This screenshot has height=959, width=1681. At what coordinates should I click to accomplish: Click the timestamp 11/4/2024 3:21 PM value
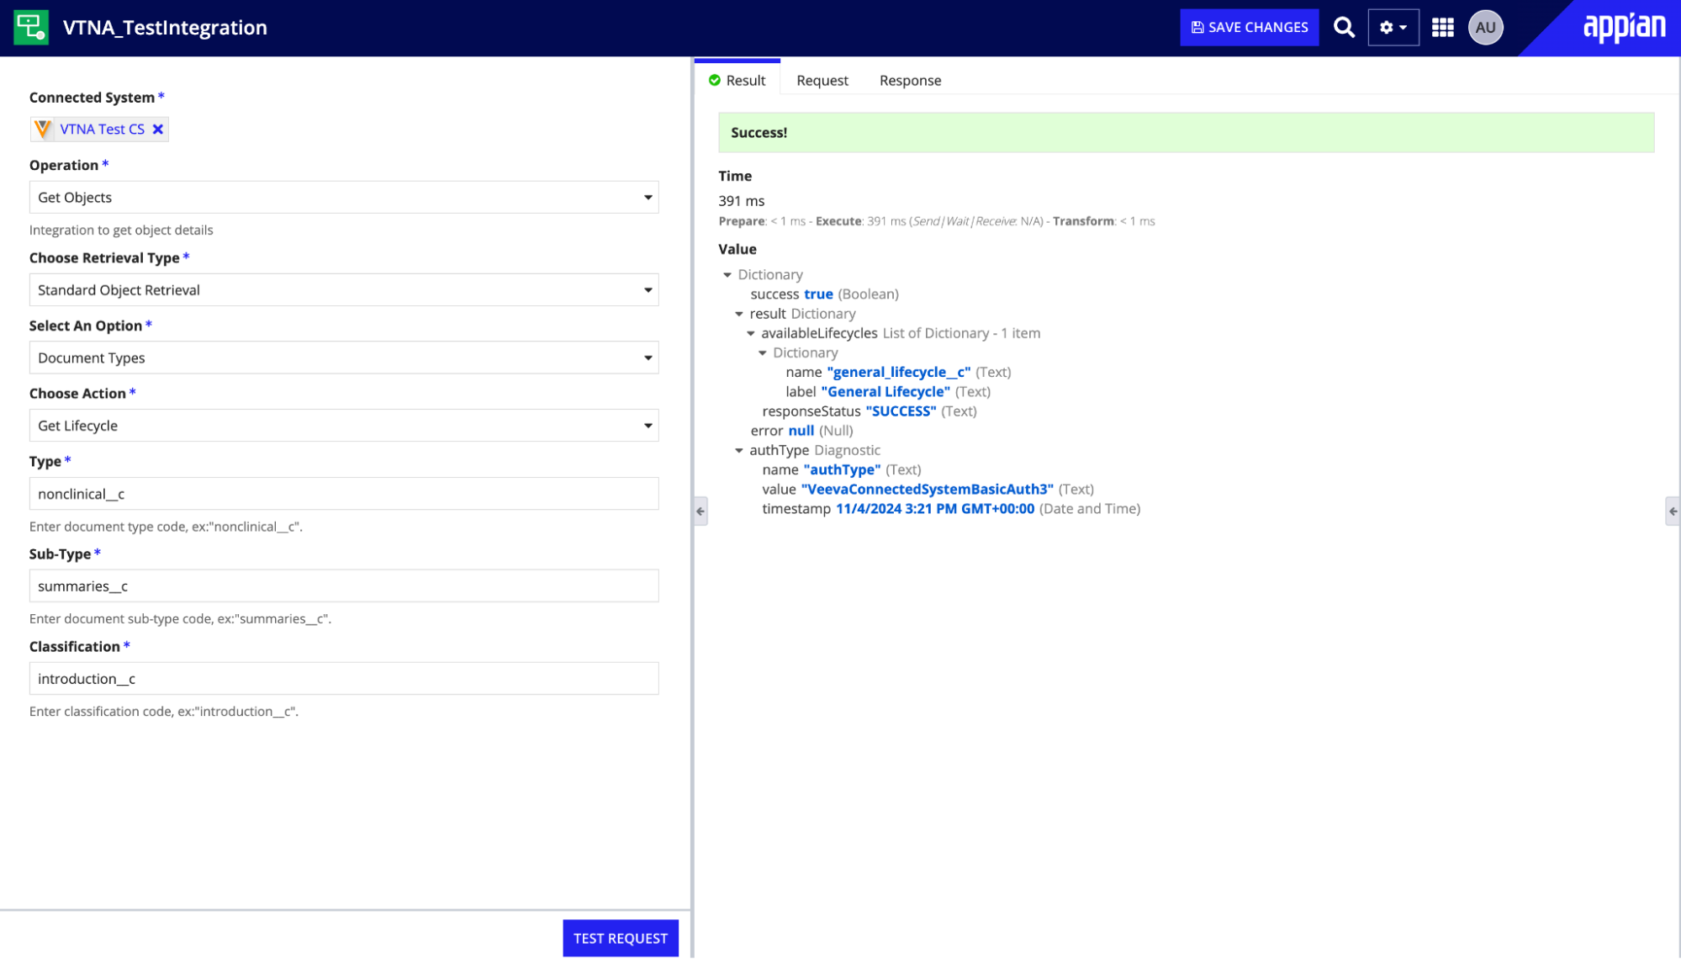pos(934,509)
